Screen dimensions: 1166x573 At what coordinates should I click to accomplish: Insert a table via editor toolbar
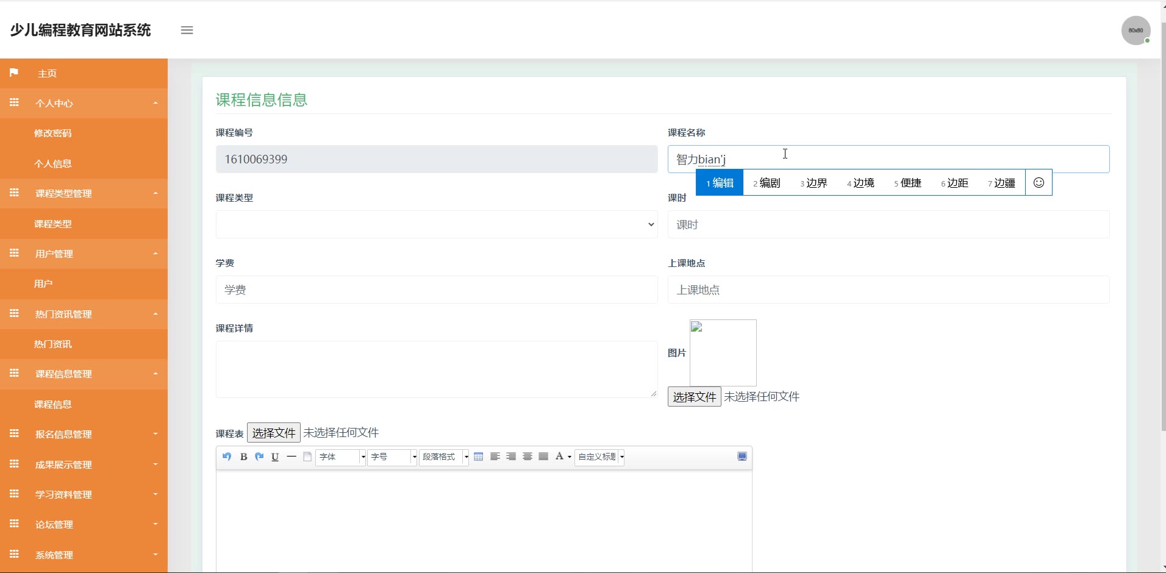click(x=479, y=457)
